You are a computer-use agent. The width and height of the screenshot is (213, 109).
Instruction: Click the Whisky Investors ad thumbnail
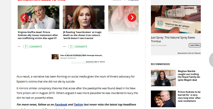[55, 57]
